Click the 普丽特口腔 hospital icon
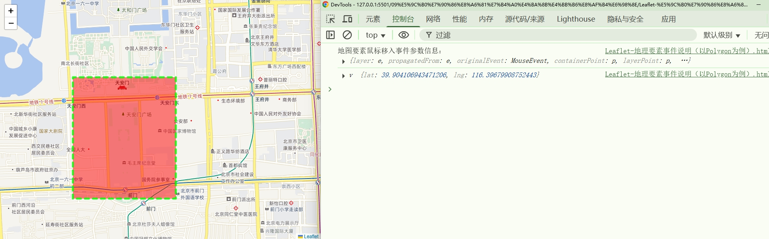 pos(260,80)
